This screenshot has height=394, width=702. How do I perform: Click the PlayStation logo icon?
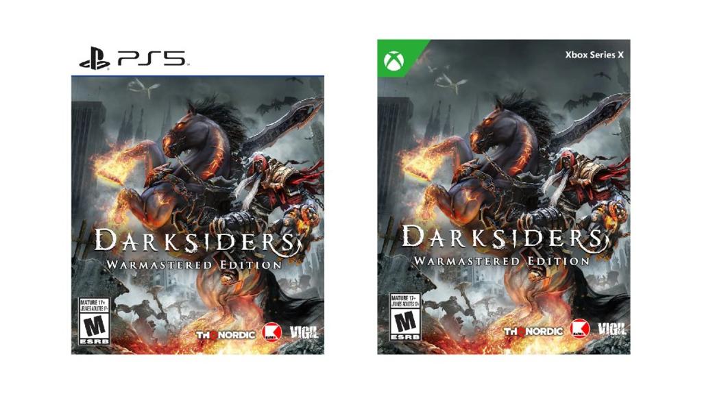(95, 59)
